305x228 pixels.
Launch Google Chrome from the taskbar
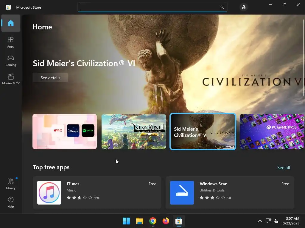point(153,221)
